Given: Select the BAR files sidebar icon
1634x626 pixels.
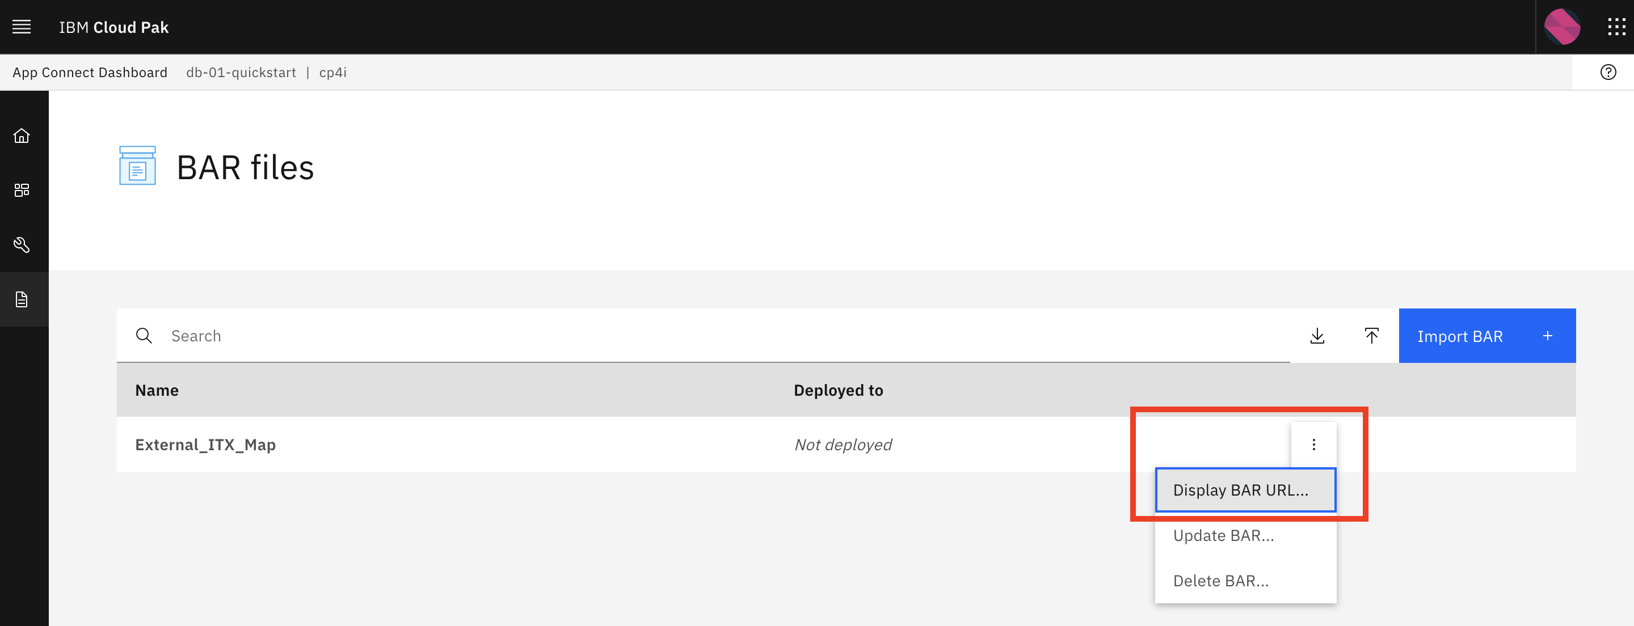Looking at the screenshot, I should 22,299.
